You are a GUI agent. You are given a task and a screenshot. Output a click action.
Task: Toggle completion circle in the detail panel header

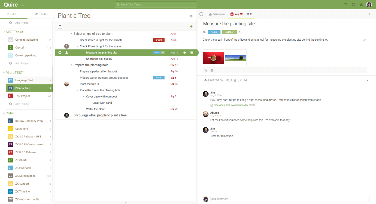[x=202, y=14]
